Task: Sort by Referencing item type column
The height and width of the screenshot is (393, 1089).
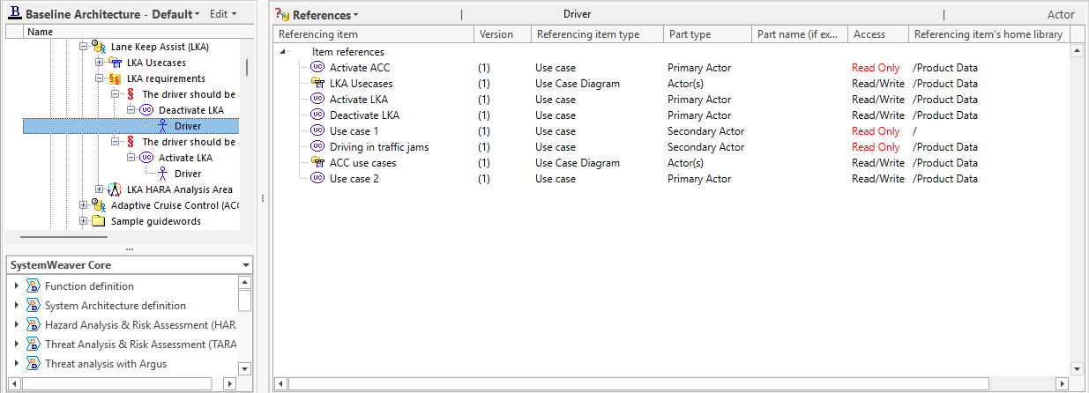Action: point(597,34)
